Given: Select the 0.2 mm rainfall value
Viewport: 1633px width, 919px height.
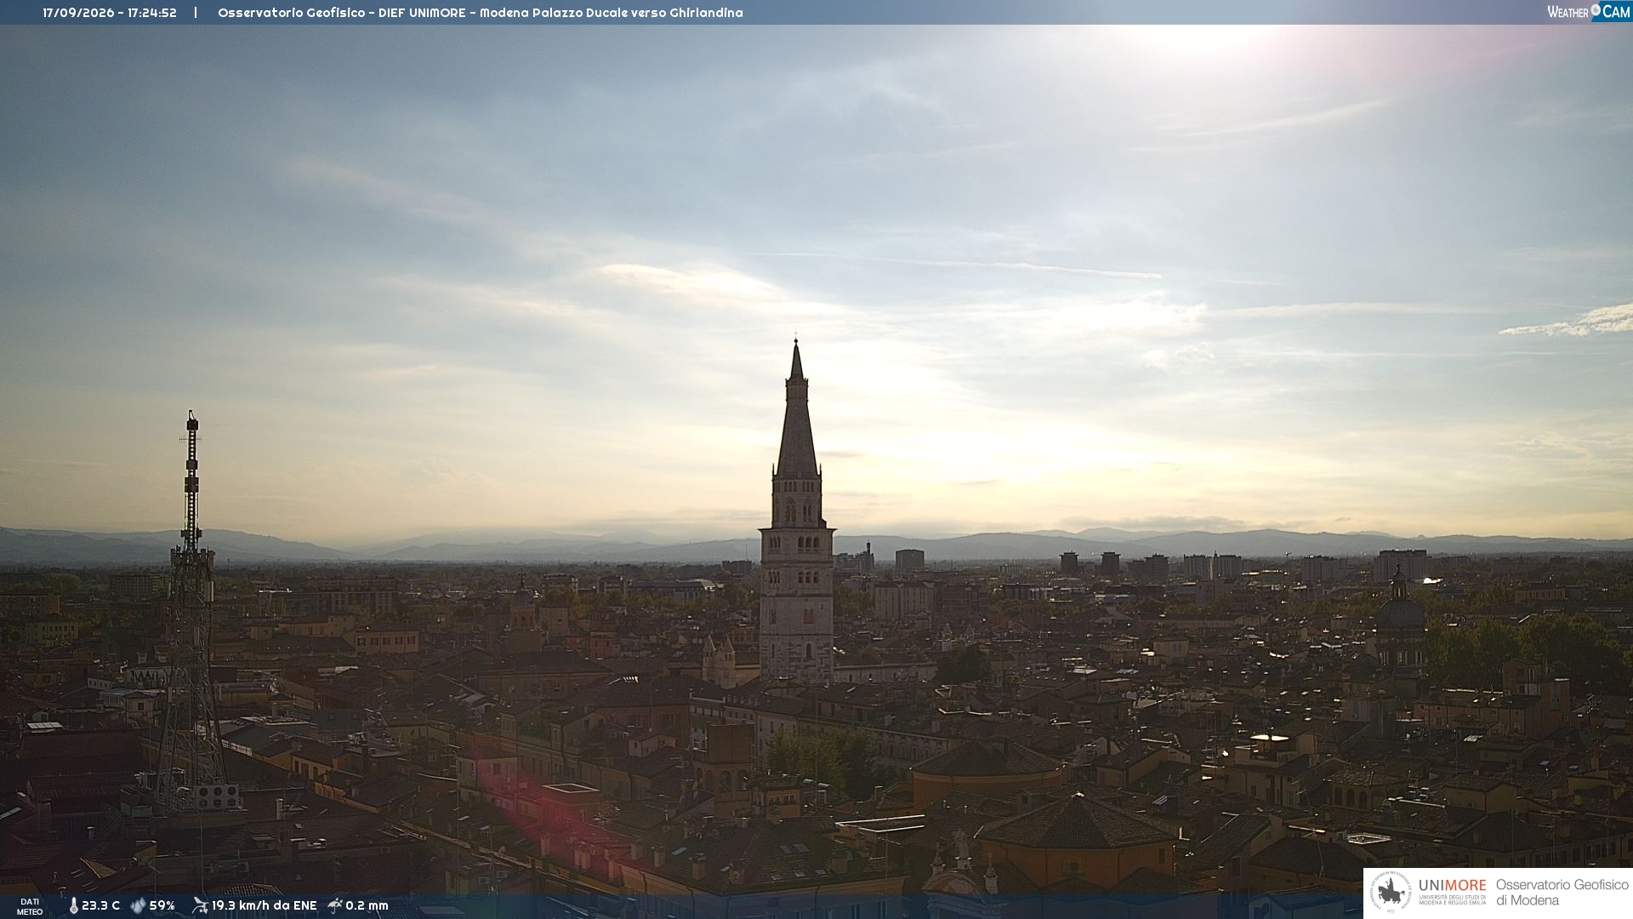Looking at the screenshot, I should tap(367, 905).
